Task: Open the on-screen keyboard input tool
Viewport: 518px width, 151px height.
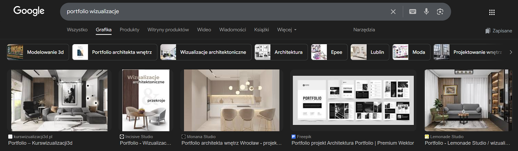Action: click(412, 12)
